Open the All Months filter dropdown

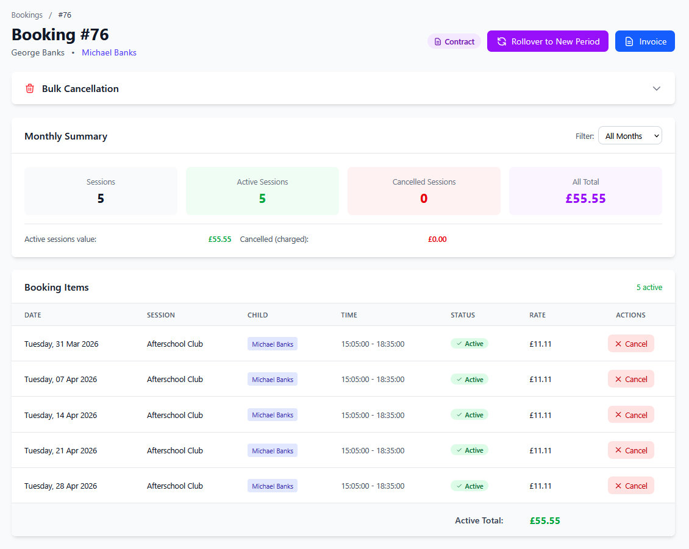pos(630,136)
